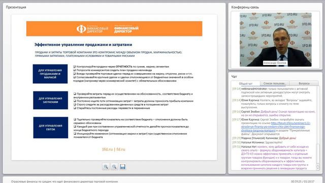Save the presentation with the floppy disk icon
The width and height of the screenshot is (325, 183).
[x=123, y=167]
